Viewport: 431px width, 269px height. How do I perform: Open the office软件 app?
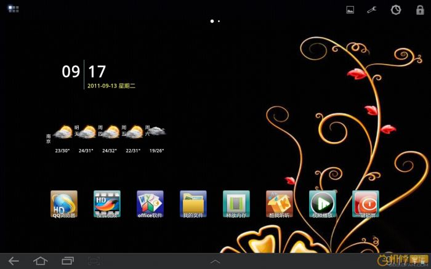pyautogui.click(x=150, y=204)
